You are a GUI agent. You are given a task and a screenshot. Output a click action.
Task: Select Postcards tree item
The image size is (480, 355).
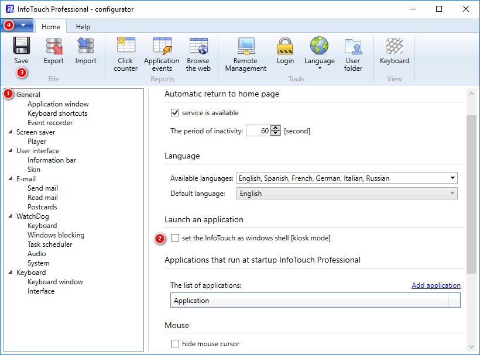coord(42,207)
